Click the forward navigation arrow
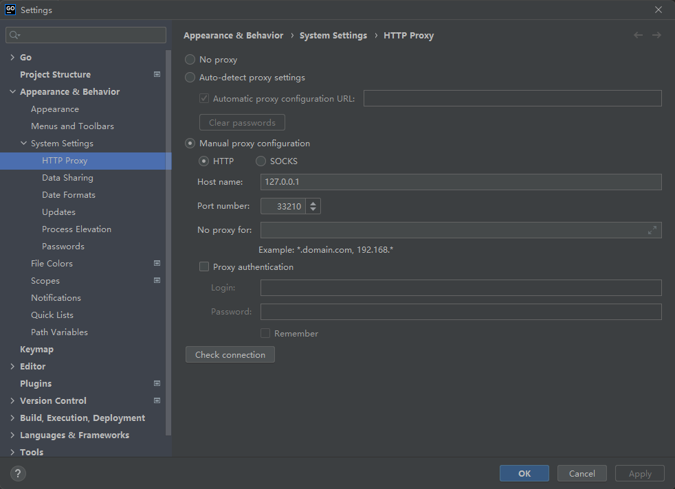Screen dimensions: 675x489 click(656, 35)
